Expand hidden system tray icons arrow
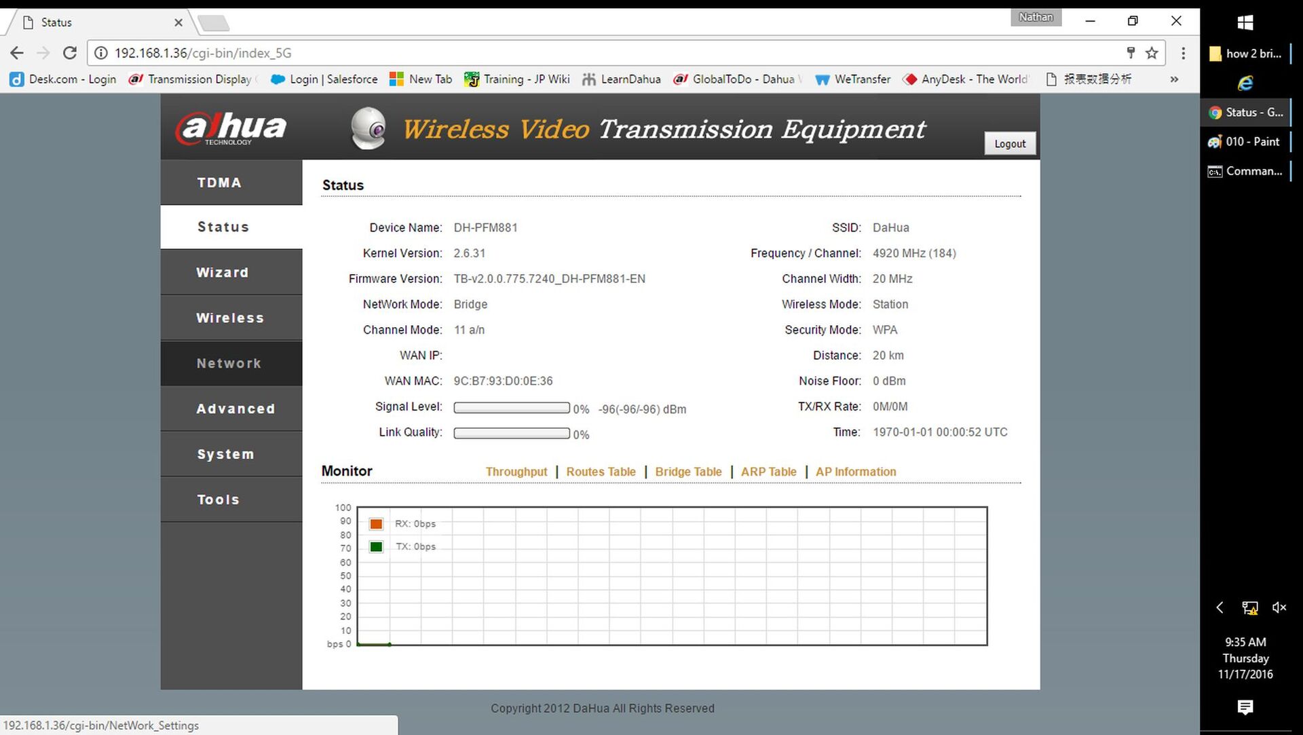 [x=1220, y=607]
